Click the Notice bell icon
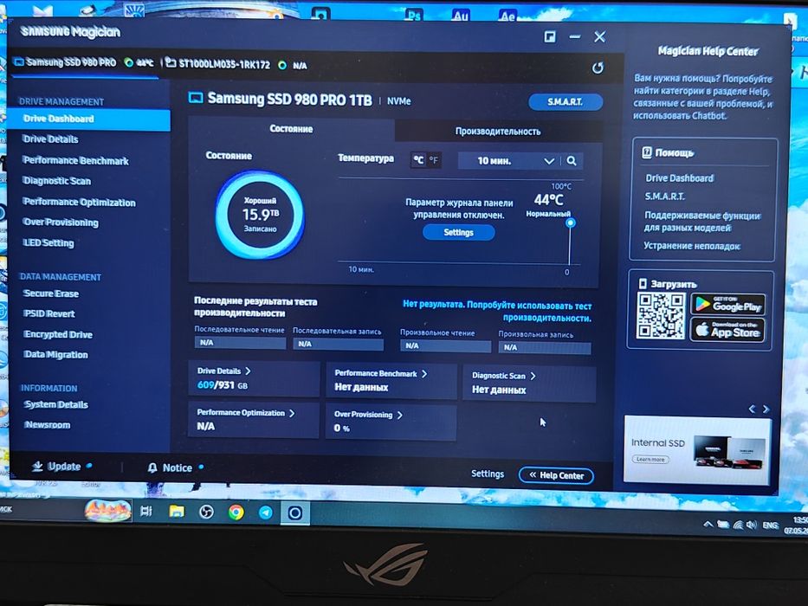808x606 pixels. pyautogui.click(x=152, y=467)
